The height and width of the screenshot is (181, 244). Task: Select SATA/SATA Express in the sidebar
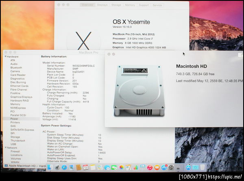22,130
